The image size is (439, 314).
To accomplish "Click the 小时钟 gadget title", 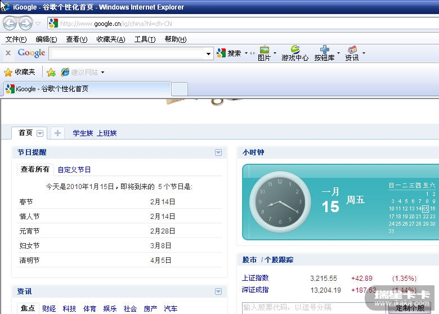I will click(253, 152).
